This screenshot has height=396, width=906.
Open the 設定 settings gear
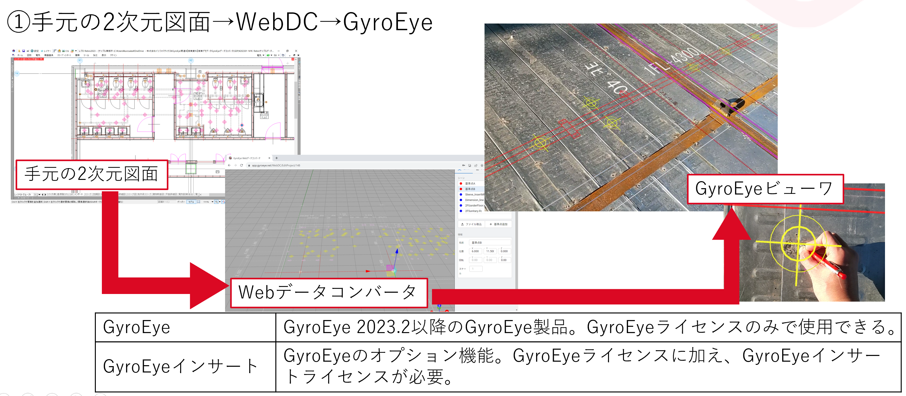tap(32, 51)
